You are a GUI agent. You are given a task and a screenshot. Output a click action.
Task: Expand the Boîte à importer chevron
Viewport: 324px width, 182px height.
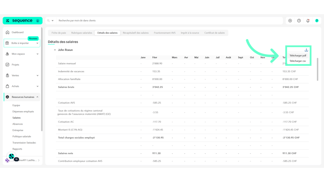click(37, 43)
